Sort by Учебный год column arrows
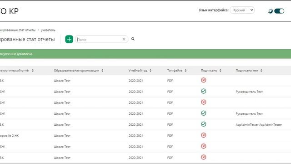The width and height of the screenshot is (291, 164). tap(151, 71)
